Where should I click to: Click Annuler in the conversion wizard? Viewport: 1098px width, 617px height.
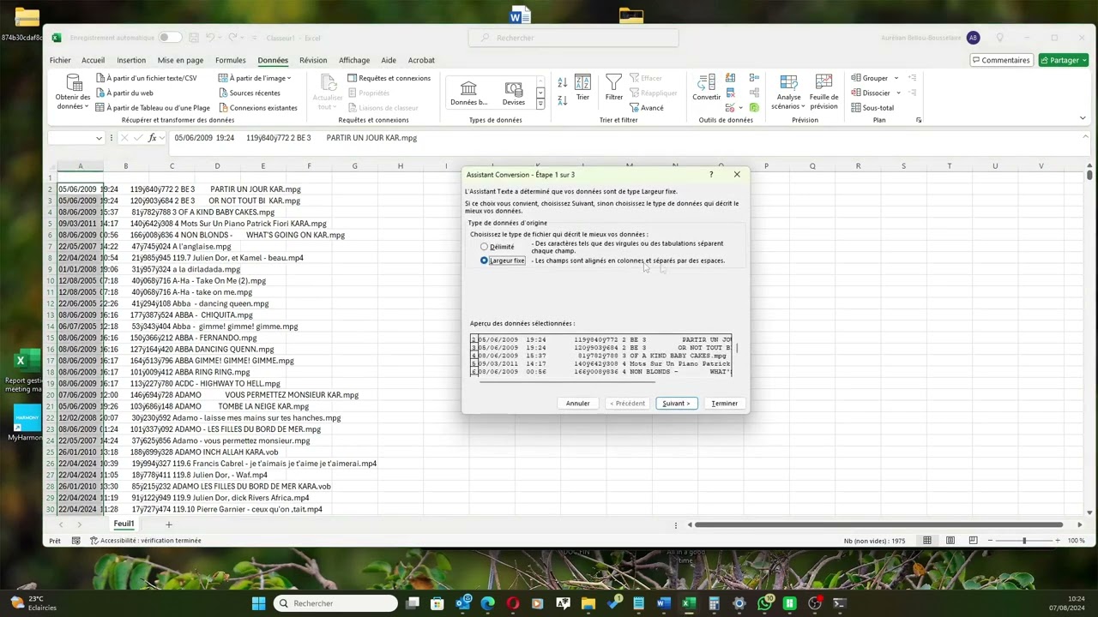(x=577, y=404)
